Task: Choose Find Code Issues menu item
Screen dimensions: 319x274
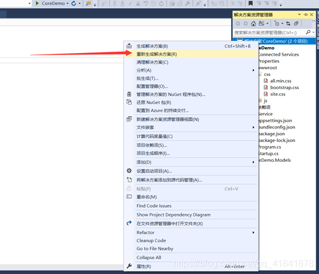Action: click(191, 206)
